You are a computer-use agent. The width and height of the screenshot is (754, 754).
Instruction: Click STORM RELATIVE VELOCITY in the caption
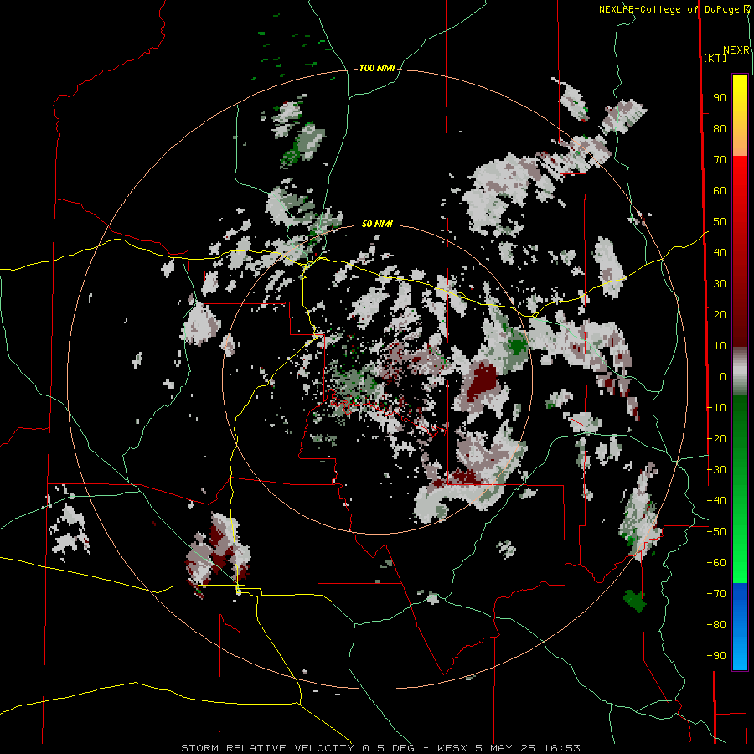267,748
